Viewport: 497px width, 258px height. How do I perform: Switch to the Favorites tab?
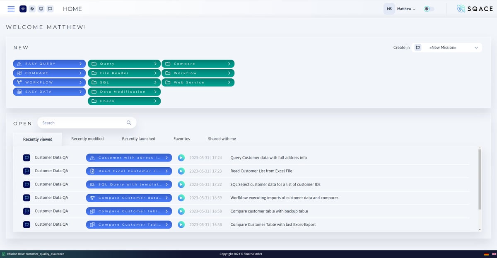(181, 139)
